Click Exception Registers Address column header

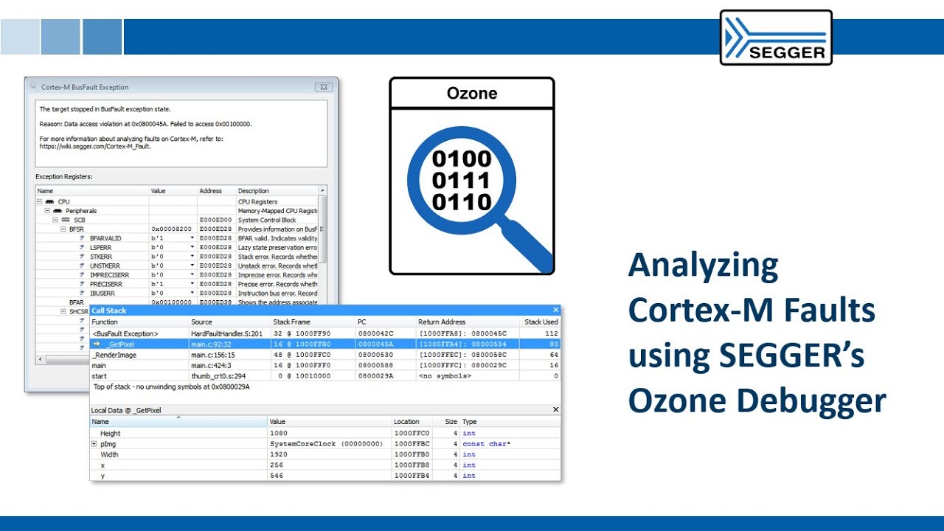216,191
